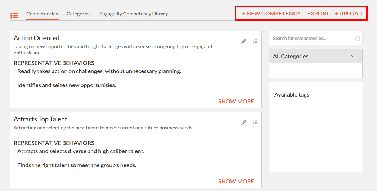This screenshot has height=191, width=377.
Task: Open the Engagedly Competency Library tab
Action: [134, 14]
